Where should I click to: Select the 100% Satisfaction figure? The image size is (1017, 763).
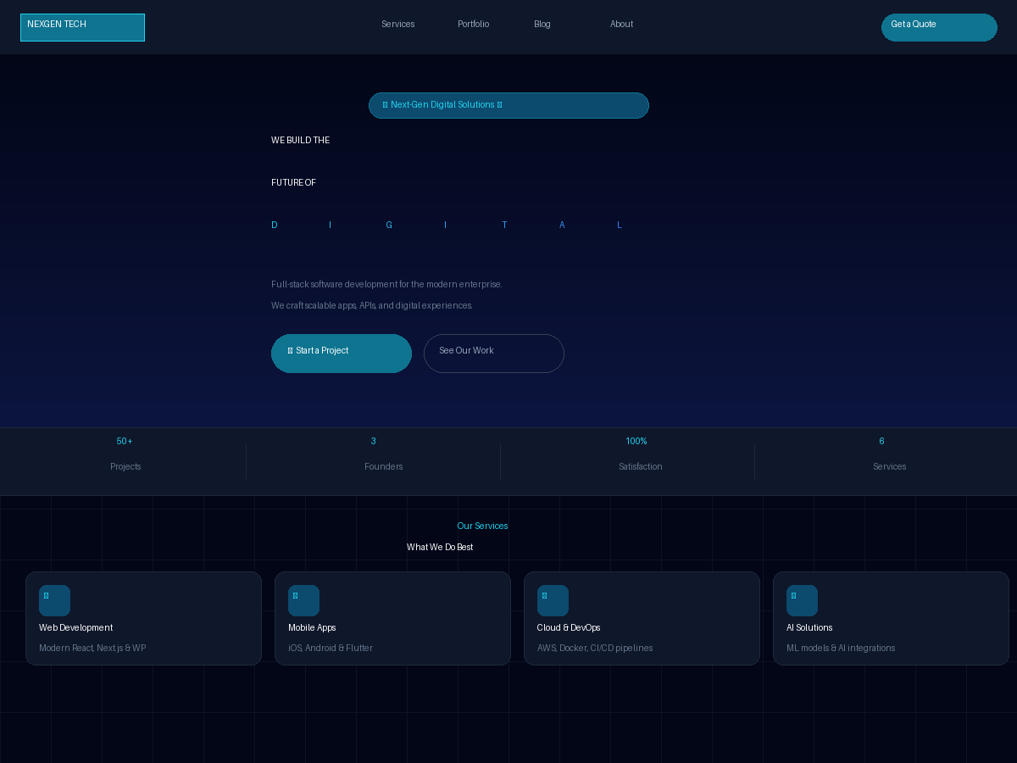click(x=636, y=442)
